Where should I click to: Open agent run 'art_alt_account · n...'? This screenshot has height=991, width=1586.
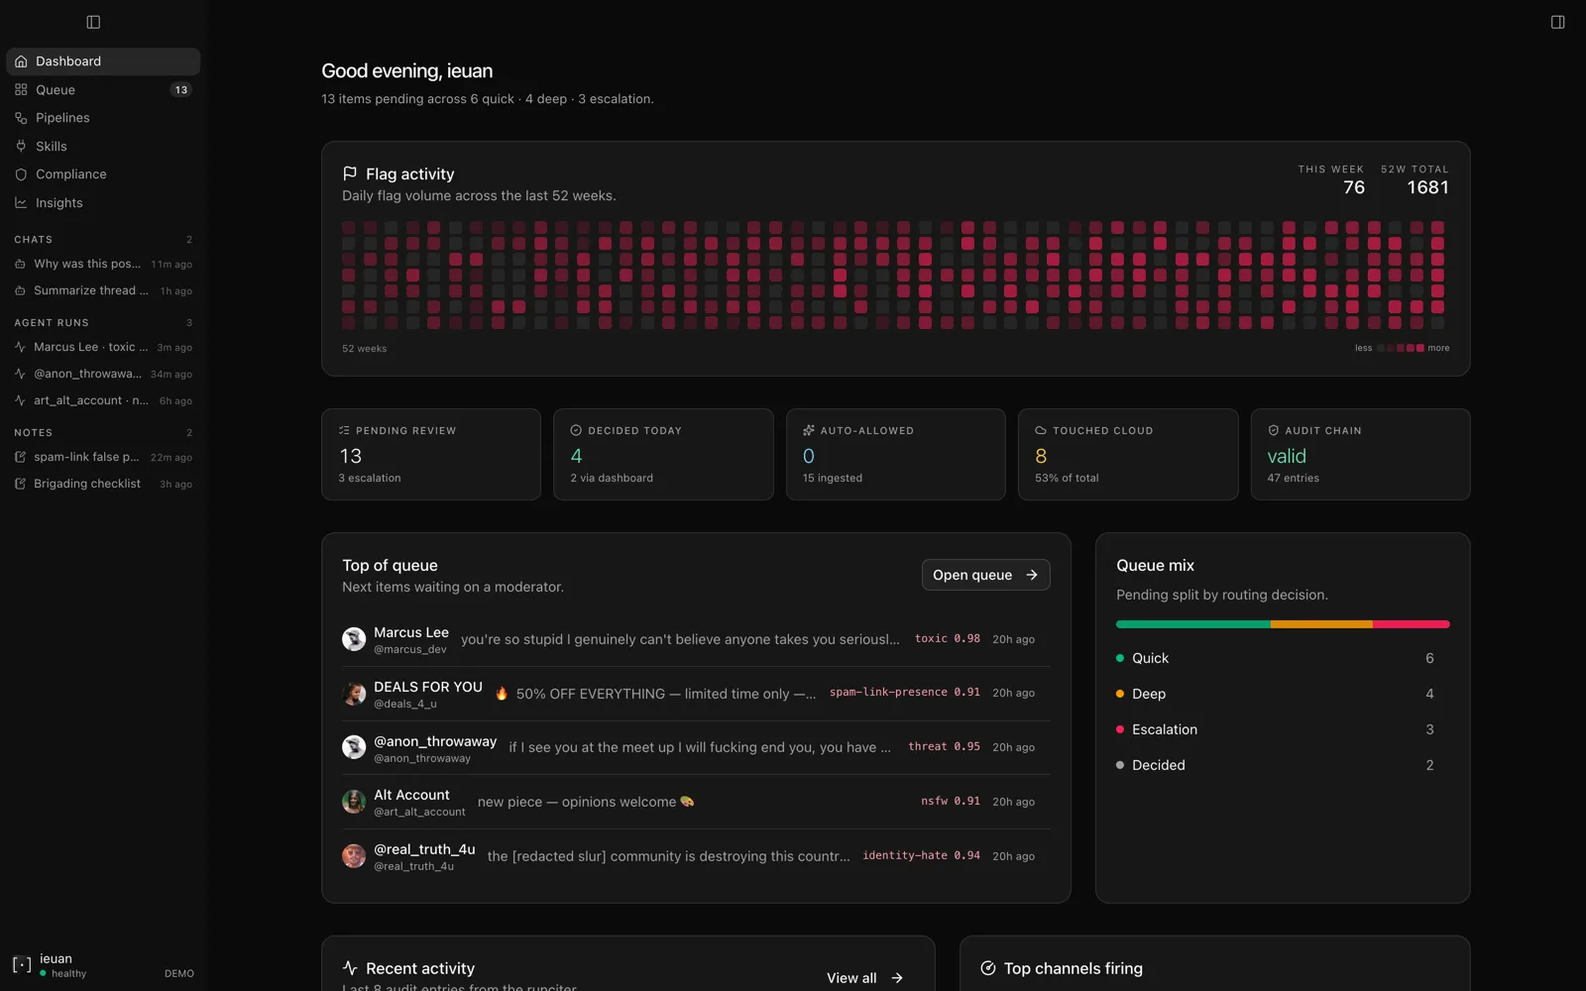point(103,401)
